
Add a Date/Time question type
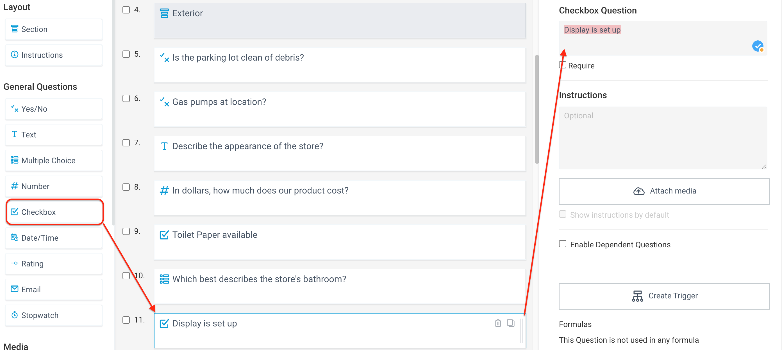54,238
